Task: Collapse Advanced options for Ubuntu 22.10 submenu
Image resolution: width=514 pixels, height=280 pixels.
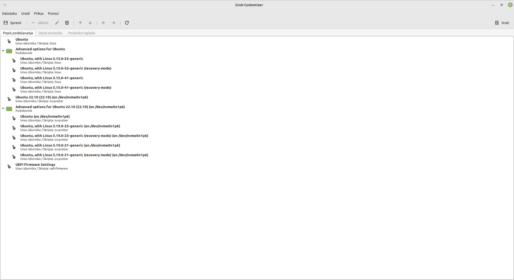Action: coord(3,109)
